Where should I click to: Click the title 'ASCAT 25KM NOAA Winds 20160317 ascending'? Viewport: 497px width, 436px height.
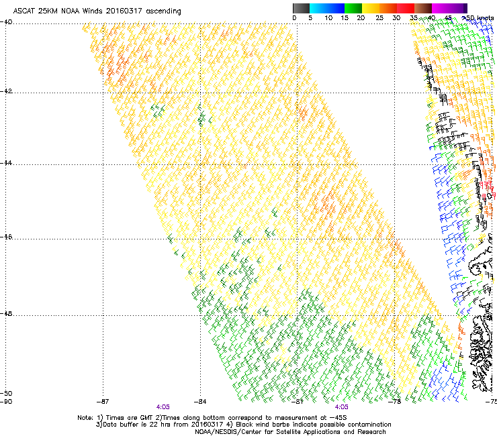pos(97,11)
